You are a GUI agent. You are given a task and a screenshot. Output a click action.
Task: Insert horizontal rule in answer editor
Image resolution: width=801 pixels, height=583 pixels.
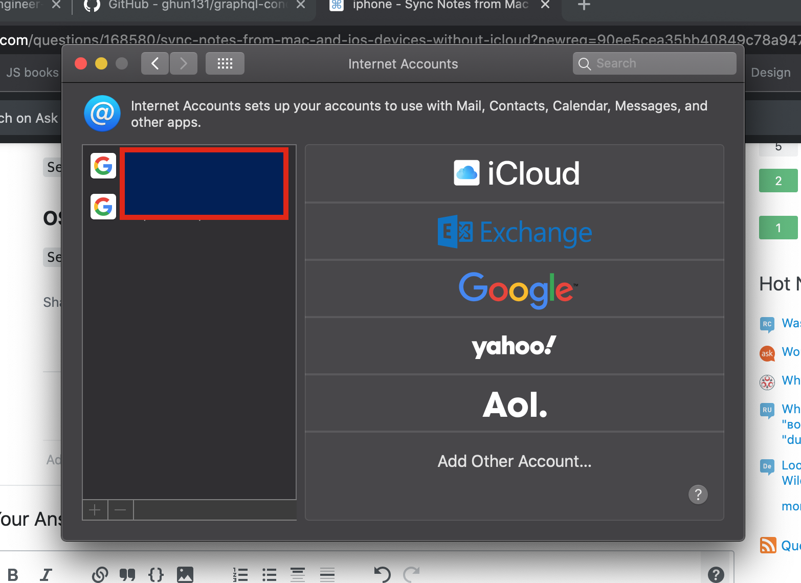[x=327, y=575]
